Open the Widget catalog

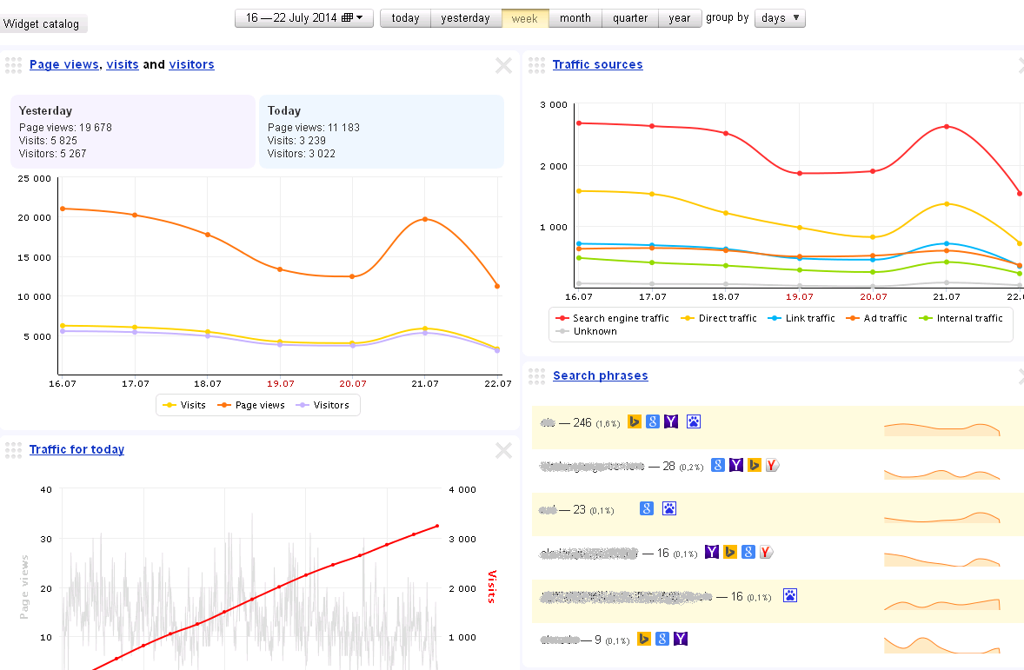tap(42, 23)
